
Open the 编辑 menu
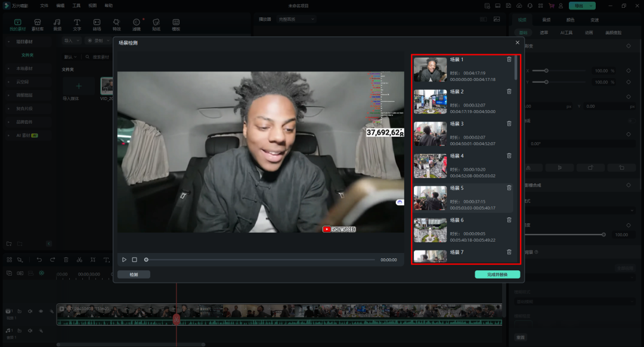(60, 6)
